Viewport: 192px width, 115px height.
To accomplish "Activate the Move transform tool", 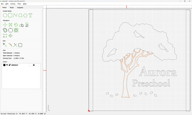I will pos(5,25).
